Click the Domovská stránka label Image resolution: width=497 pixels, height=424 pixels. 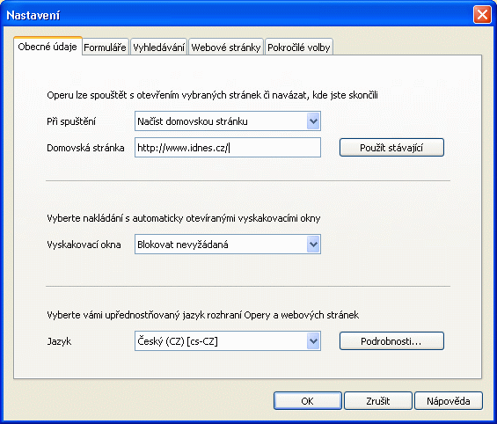tap(85, 148)
